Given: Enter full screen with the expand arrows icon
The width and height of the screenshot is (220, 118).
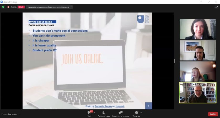Looking at the screenshot, I should click(x=217, y=7).
